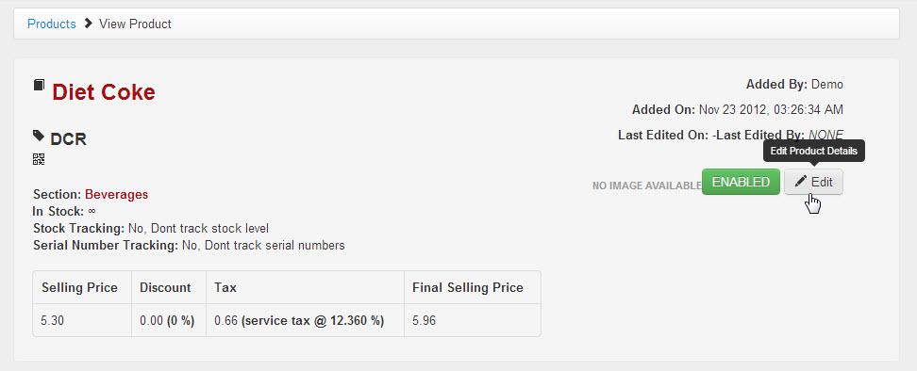Click the tag icon next to DCR
917x371 pixels.
click(39, 136)
